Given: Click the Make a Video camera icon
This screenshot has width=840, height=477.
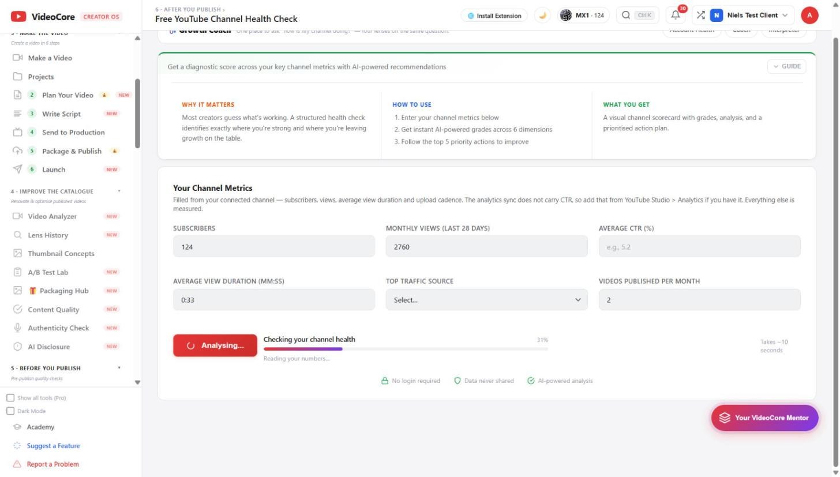Looking at the screenshot, I should click(x=17, y=58).
